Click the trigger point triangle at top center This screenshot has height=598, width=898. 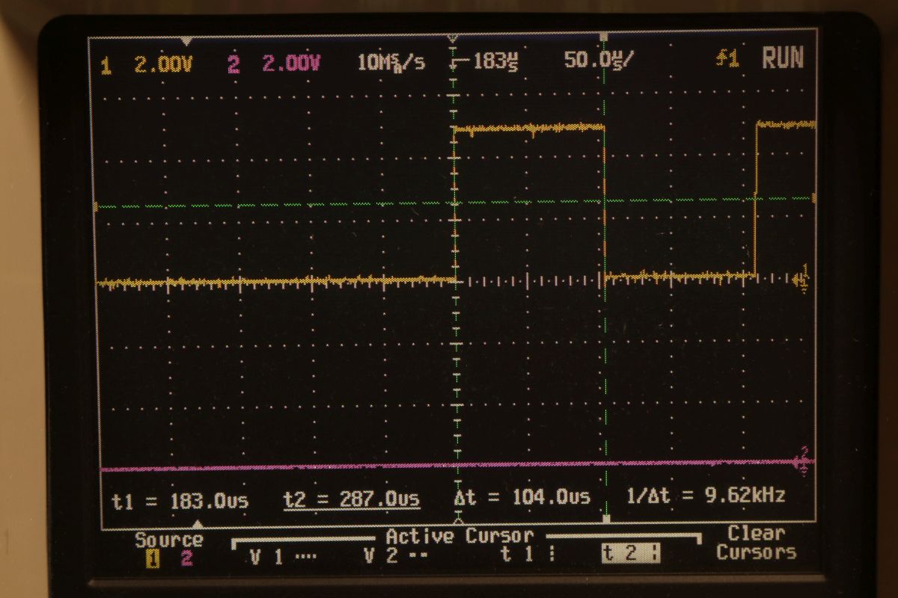point(452,37)
